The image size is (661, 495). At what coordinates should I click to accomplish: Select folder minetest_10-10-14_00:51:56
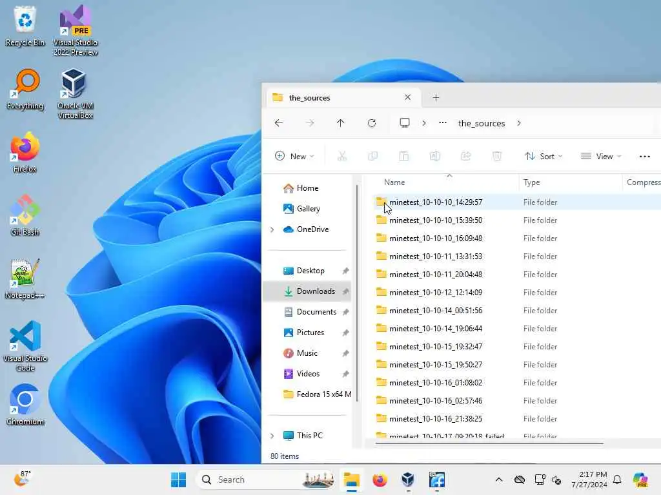[436, 311]
